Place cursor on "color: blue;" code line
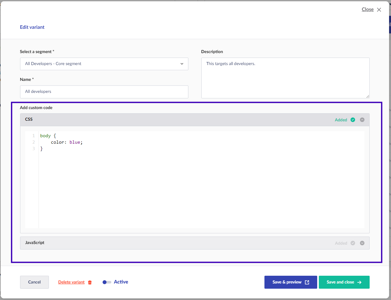 (x=67, y=142)
